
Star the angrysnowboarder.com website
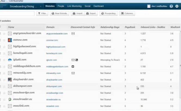[x=4, y=34]
